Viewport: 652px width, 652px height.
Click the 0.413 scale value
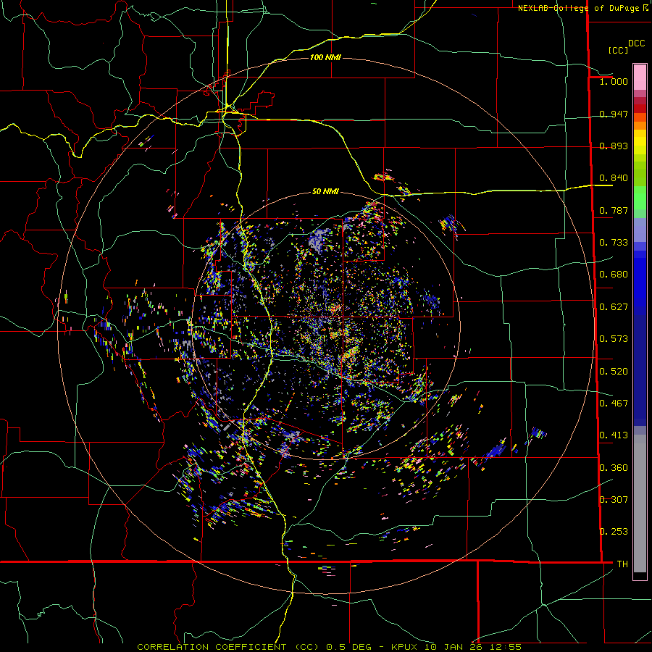click(x=614, y=435)
